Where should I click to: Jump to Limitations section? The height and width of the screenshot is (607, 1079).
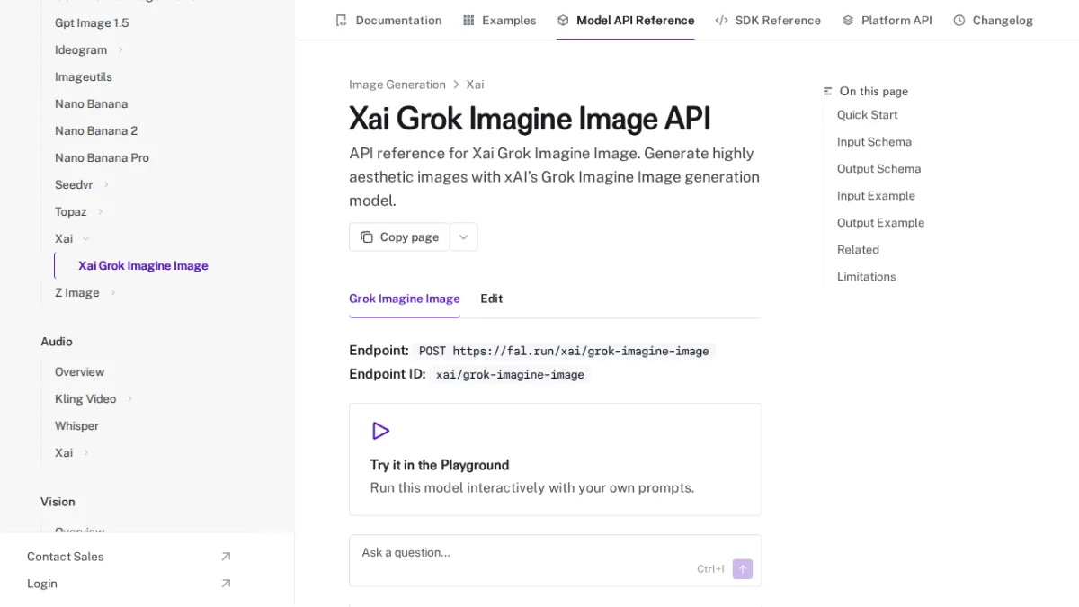pos(866,277)
